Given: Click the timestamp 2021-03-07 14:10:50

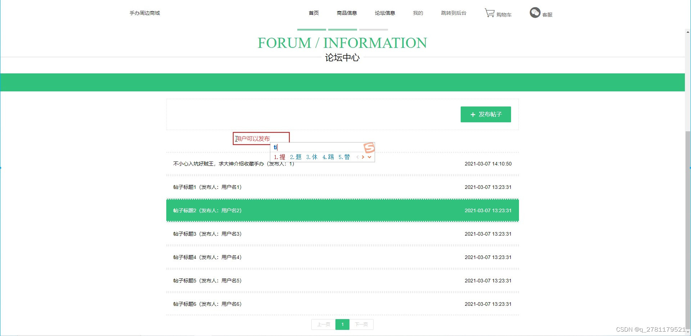Looking at the screenshot, I should click(488, 164).
